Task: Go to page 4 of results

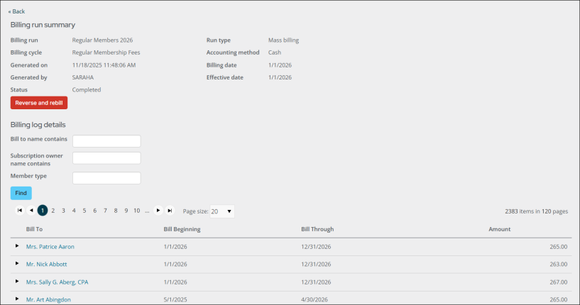Action: click(x=74, y=211)
